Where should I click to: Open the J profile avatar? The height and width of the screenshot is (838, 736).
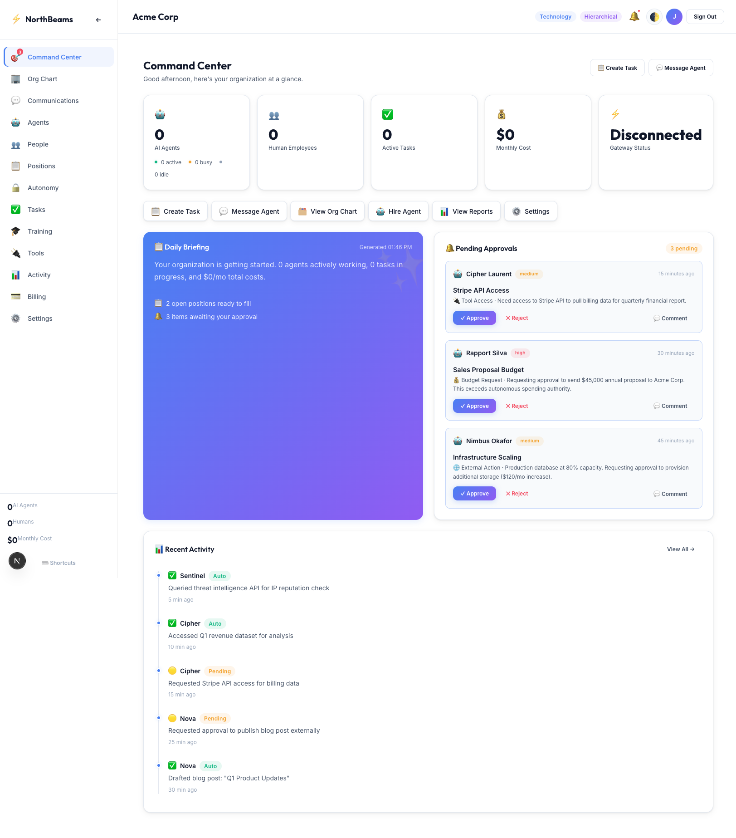[674, 16]
